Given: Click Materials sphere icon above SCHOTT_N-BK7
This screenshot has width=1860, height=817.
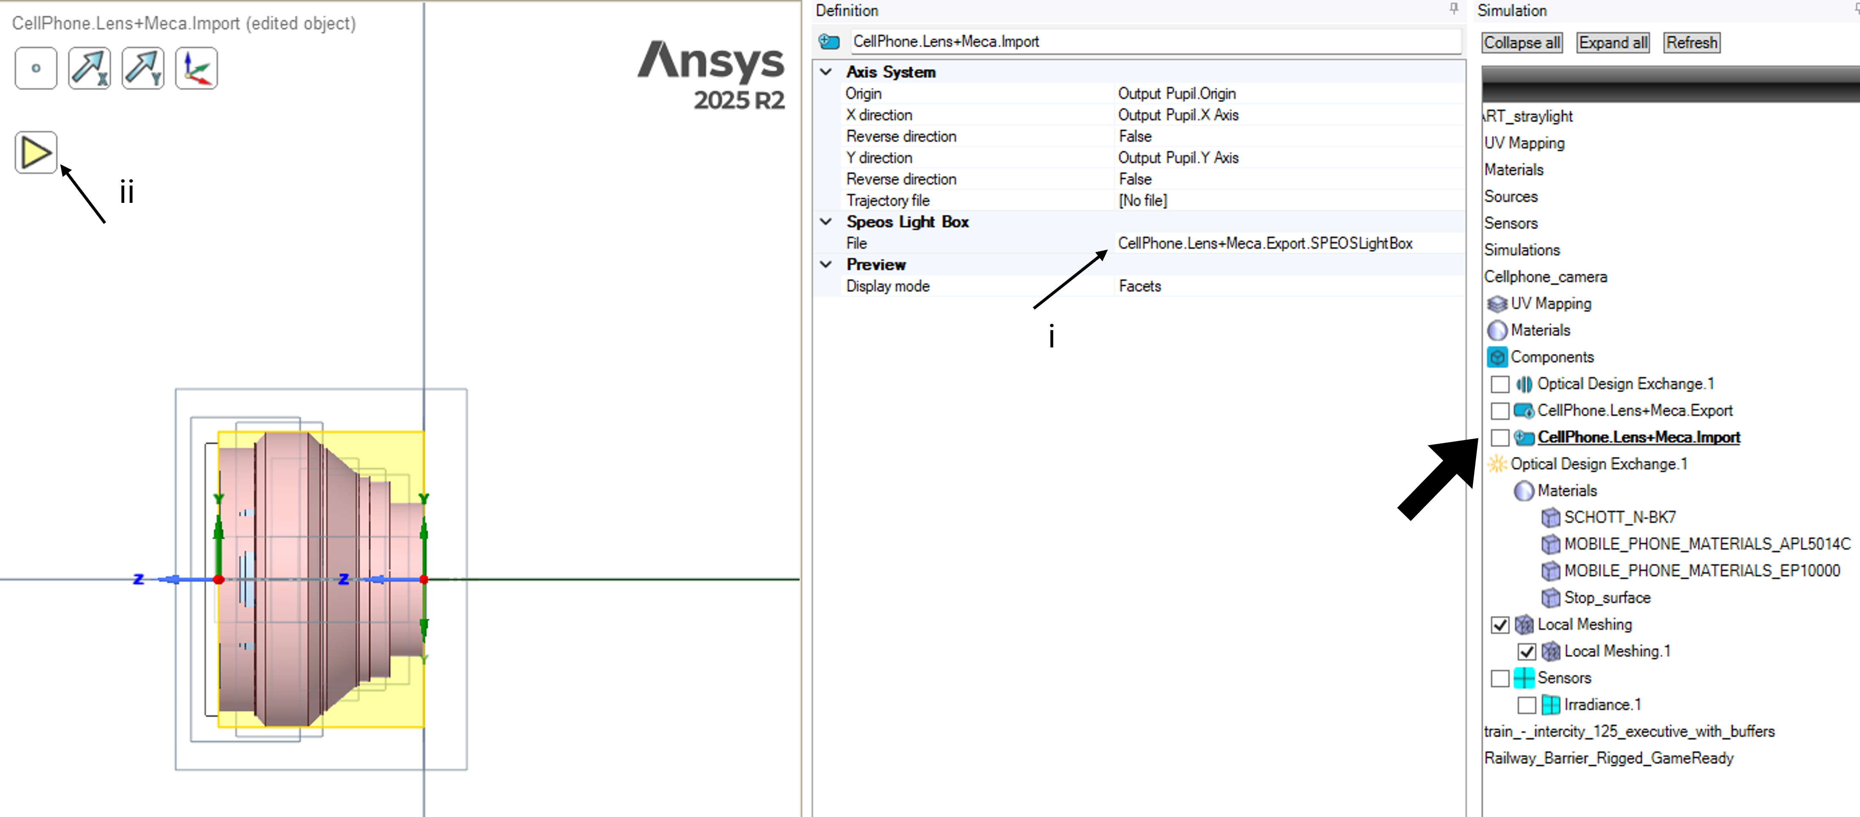Looking at the screenshot, I should (x=1524, y=491).
